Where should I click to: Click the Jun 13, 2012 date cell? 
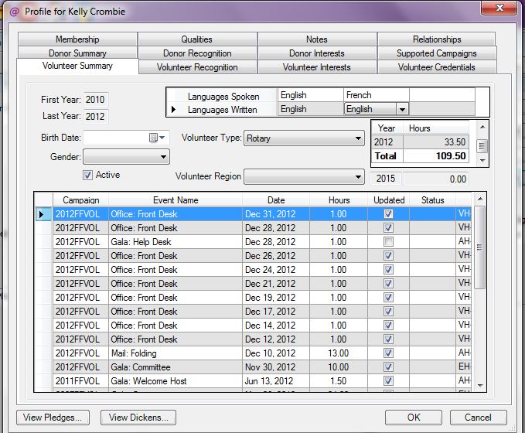pyautogui.click(x=276, y=380)
